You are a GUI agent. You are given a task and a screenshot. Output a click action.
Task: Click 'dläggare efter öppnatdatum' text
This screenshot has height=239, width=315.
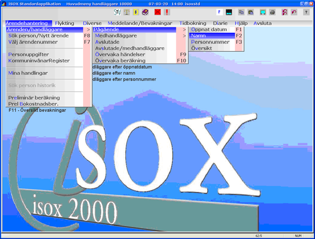122,67
